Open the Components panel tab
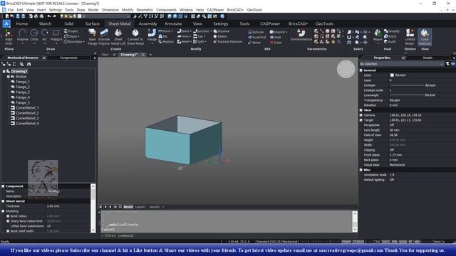 coord(68,58)
